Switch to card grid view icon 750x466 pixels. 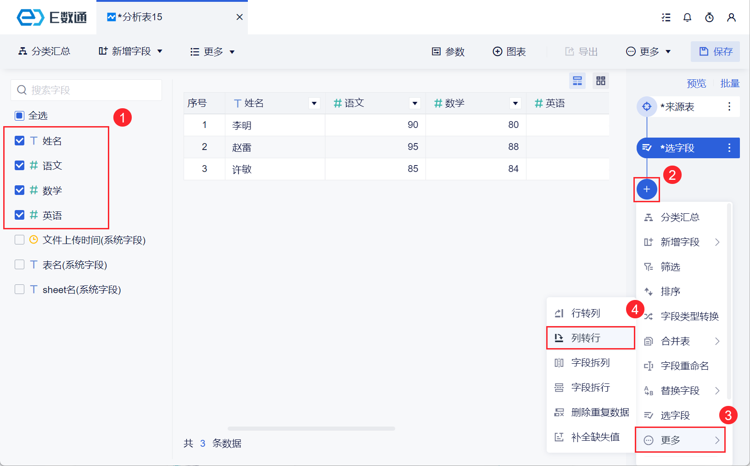(x=600, y=81)
